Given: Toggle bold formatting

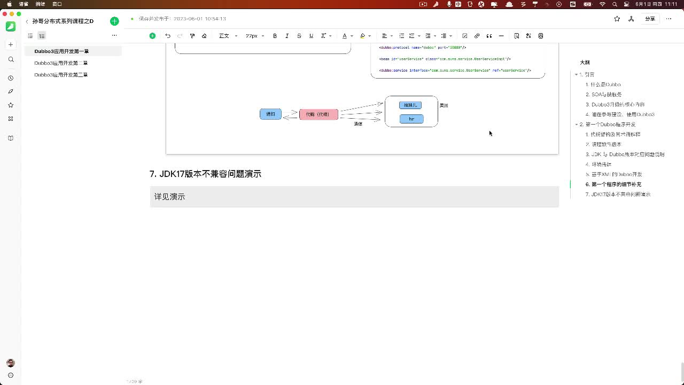Looking at the screenshot, I should (275, 36).
